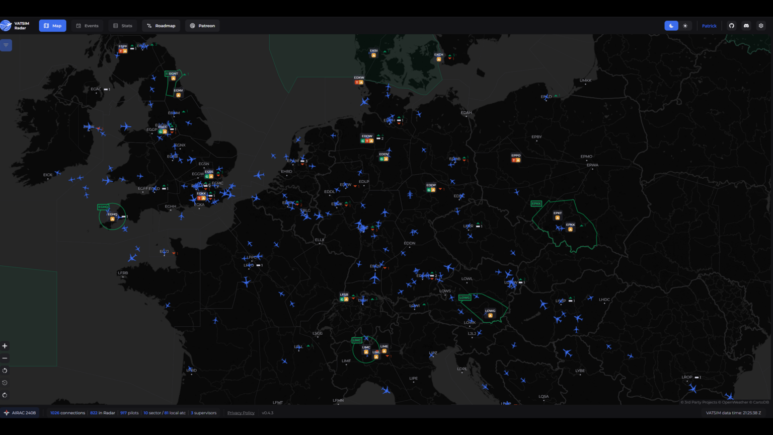
Task: Toggle the EPKK approach sector outline
Action: click(x=536, y=203)
